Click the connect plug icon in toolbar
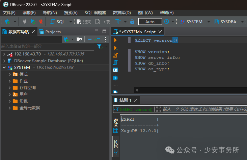Image resolution: width=247 pixels, height=160 pixels. [x=25, y=22]
